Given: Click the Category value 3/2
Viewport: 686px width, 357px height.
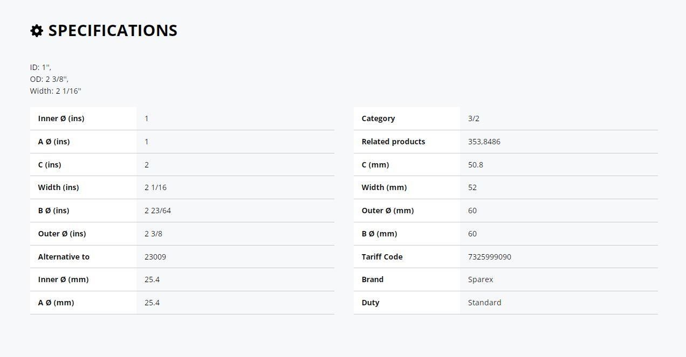Looking at the screenshot, I should click(474, 118).
